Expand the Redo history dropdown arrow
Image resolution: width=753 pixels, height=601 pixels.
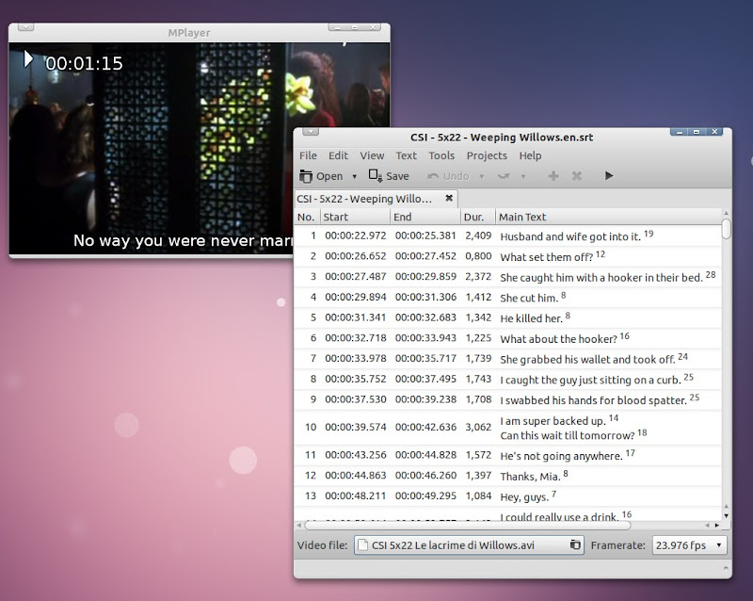pos(523,176)
